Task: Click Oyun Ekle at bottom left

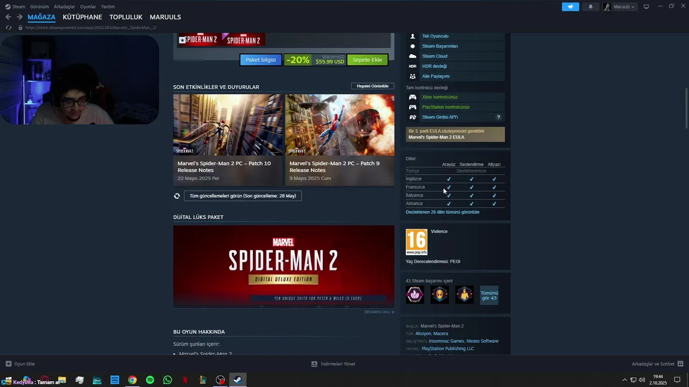Action: point(20,364)
